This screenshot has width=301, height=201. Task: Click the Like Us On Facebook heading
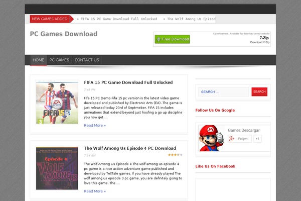[x=215, y=166]
